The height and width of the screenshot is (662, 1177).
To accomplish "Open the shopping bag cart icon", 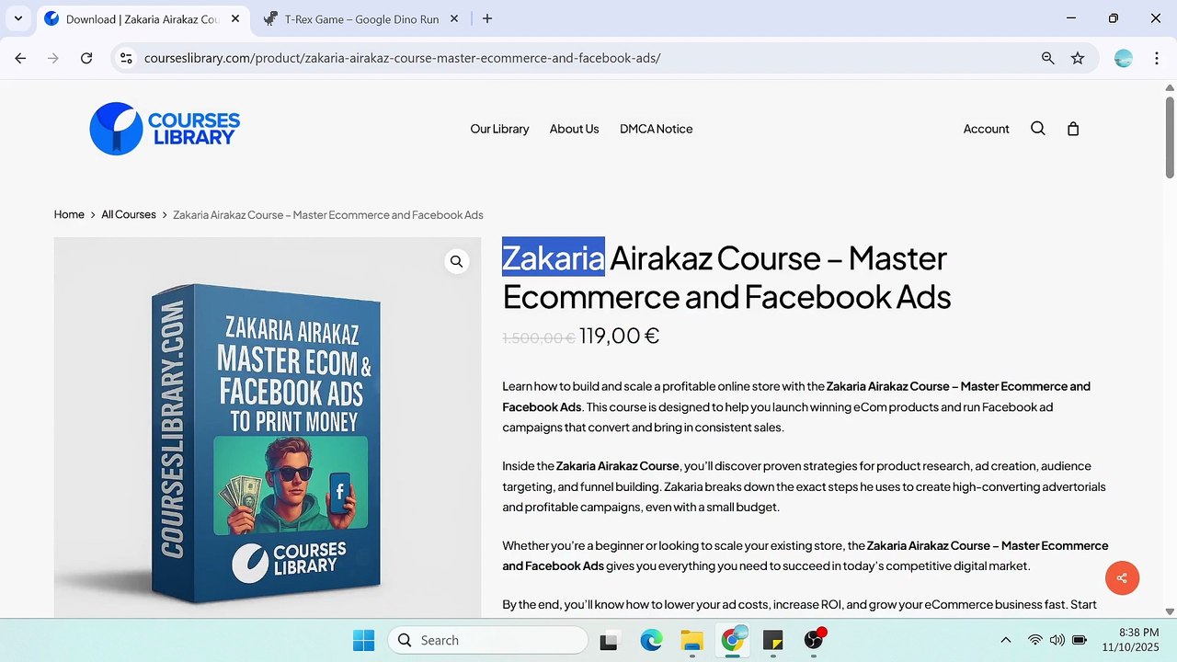I will (1073, 129).
